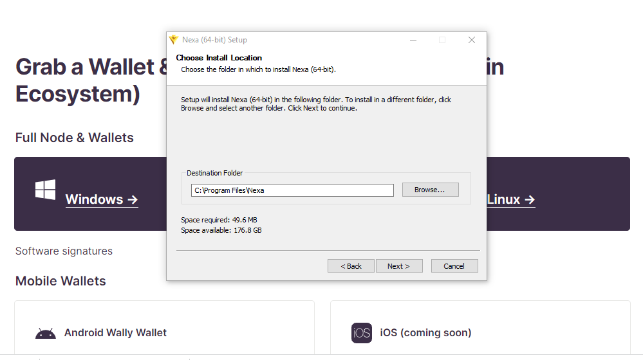Image resolution: width=643 pixels, height=360 pixels.
Task: Click the Android robot icon
Action: point(45,333)
